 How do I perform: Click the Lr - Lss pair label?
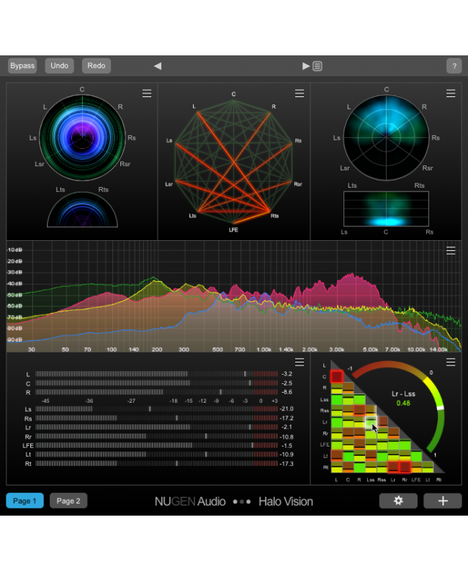403,394
